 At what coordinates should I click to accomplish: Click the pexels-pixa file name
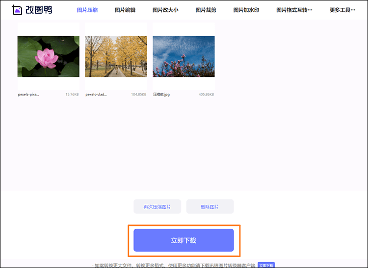pyautogui.click(x=28, y=94)
